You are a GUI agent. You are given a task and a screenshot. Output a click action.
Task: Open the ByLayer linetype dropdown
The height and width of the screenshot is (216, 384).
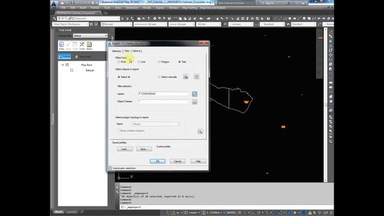click(x=151, y=24)
